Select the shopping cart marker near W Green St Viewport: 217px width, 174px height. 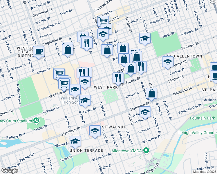pos(103,21)
